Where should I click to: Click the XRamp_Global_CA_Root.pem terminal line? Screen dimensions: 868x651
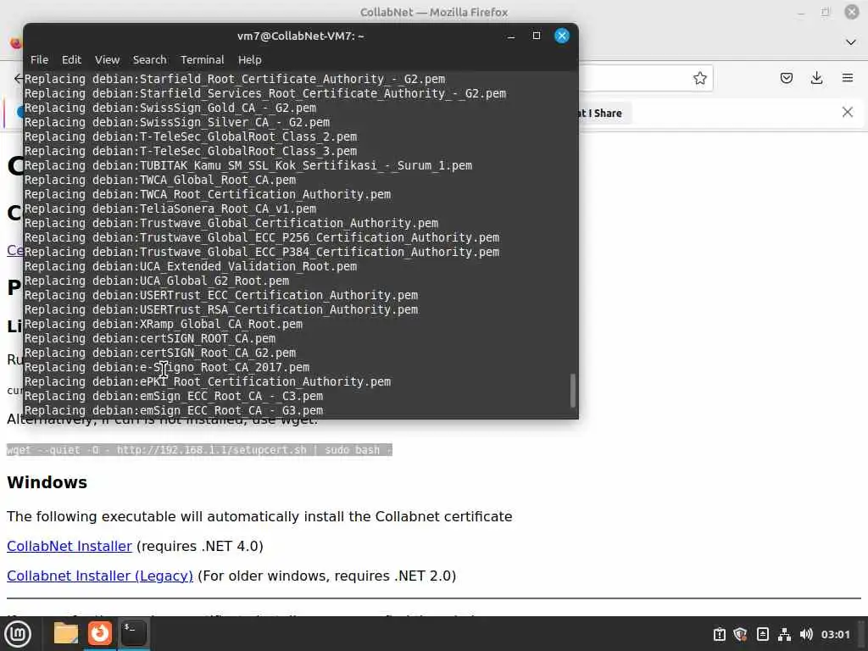[164, 325]
